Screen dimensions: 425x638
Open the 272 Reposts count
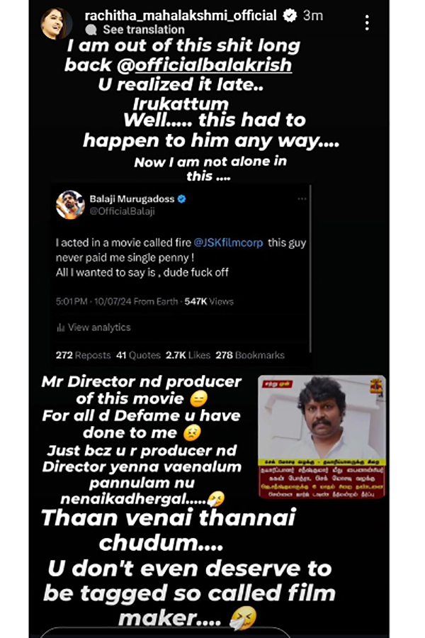[x=83, y=355]
